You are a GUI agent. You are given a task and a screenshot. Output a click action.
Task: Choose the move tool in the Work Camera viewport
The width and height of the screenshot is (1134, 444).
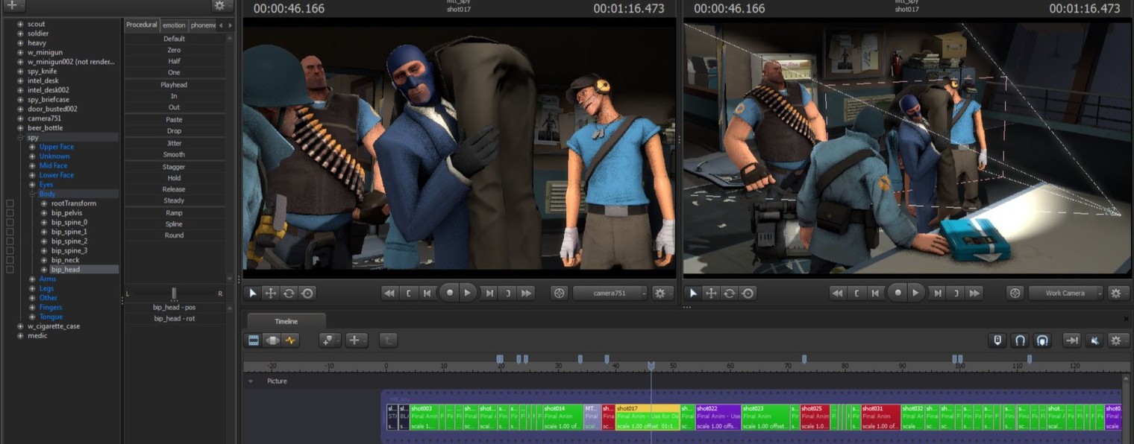(711, 294)
